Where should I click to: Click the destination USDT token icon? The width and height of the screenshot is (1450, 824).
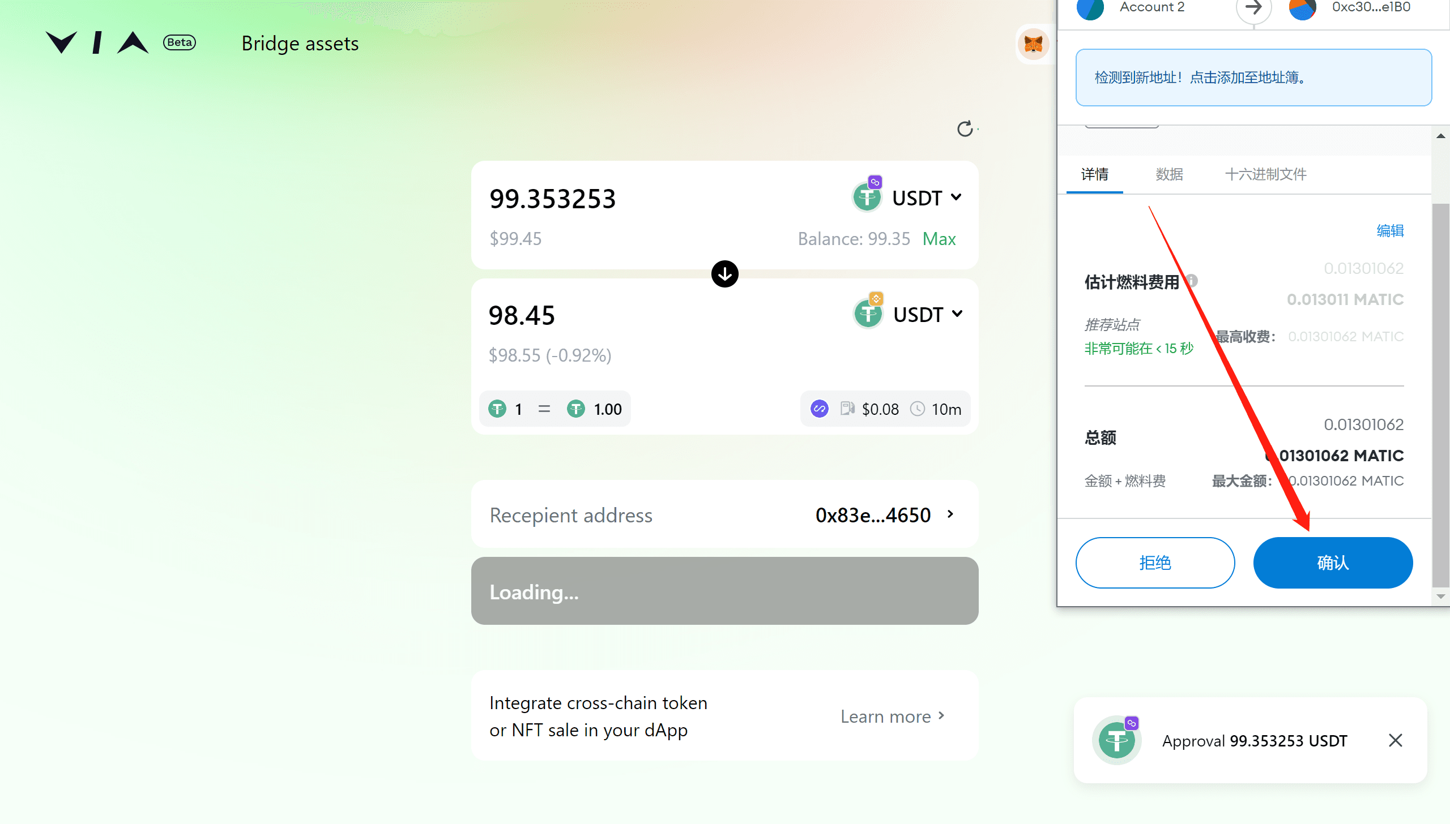point(868,314)
